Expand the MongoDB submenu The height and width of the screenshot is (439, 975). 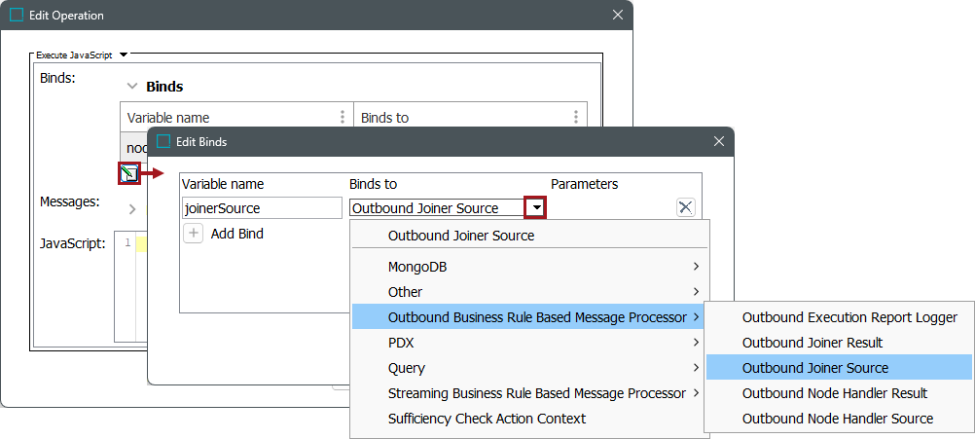pyautogui.click(x=530, y=267)
